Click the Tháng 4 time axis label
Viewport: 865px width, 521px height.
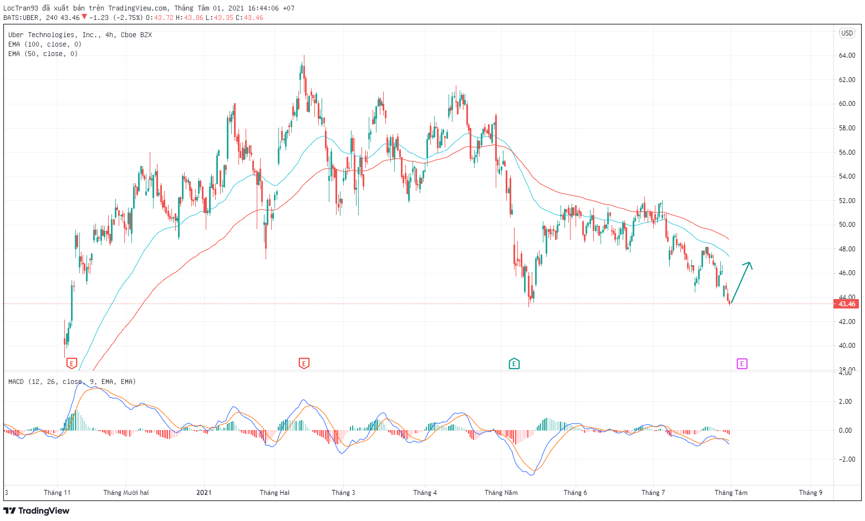point(425,493)
